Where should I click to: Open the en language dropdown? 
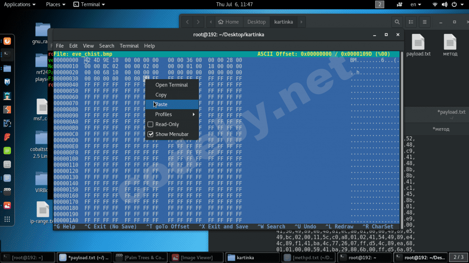(415, 5)
